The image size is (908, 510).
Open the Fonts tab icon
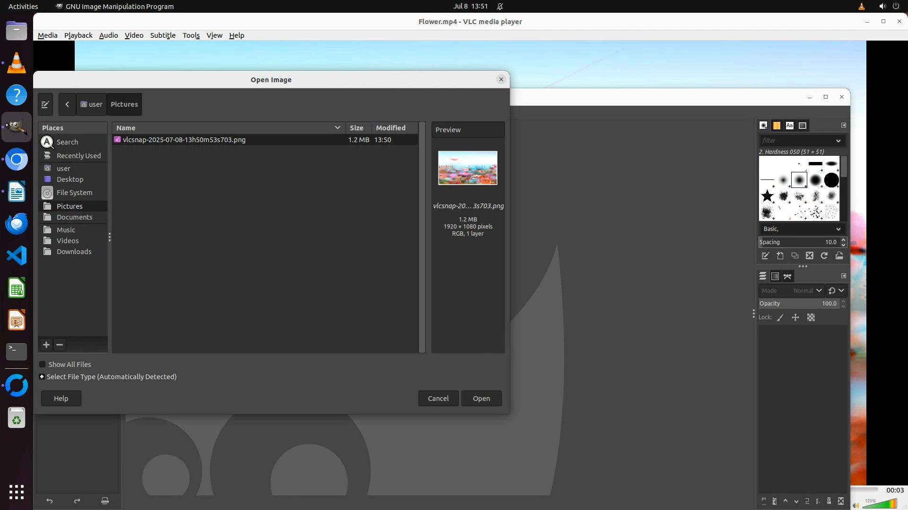pos(789,126)
